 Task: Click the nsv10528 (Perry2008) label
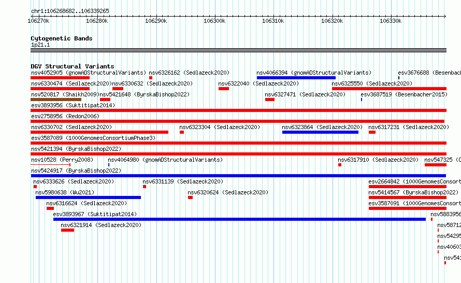coord(62,160)
